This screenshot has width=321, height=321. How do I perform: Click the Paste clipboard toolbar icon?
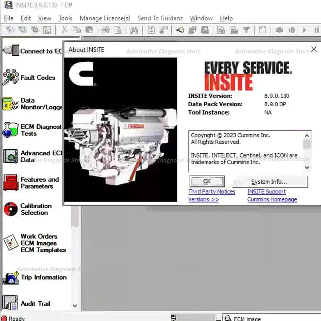[x=89, y=30]
